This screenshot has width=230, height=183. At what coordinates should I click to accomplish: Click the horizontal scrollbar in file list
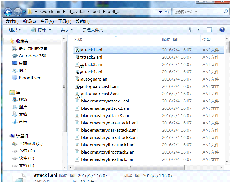point(129,167)
